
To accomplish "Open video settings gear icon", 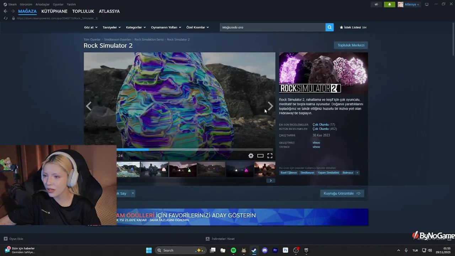I will 251,156.
